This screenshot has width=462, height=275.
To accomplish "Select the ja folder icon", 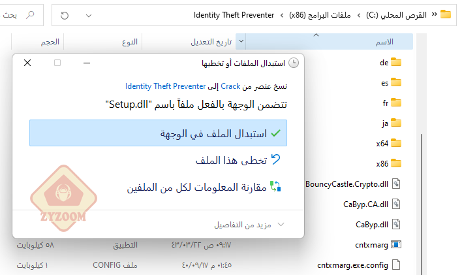I will 396,123.
